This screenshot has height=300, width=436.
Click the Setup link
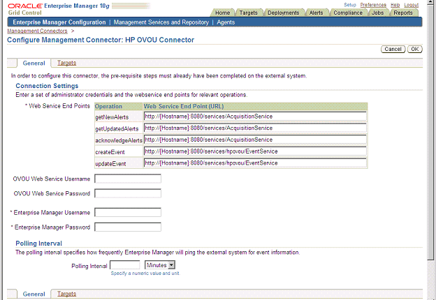coord(350,5)
